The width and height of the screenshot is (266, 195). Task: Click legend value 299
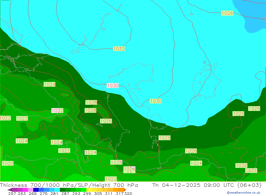87,193
